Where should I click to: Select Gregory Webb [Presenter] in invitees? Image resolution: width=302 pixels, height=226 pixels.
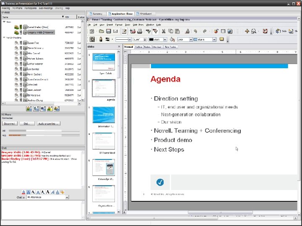pyautogui.click(x=41, y=33)
